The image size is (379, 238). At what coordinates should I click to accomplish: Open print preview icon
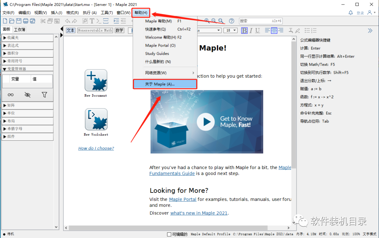coord(33,21)
